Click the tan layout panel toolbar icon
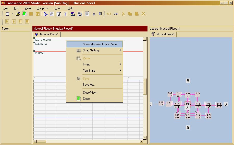 tap(38, 14)
